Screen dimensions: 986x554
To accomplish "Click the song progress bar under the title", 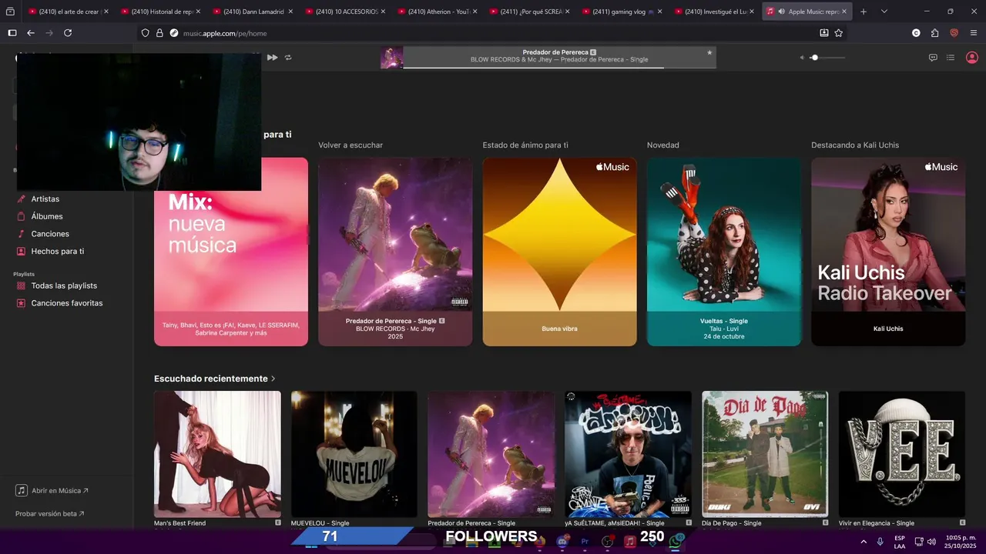I will point(559,67).
